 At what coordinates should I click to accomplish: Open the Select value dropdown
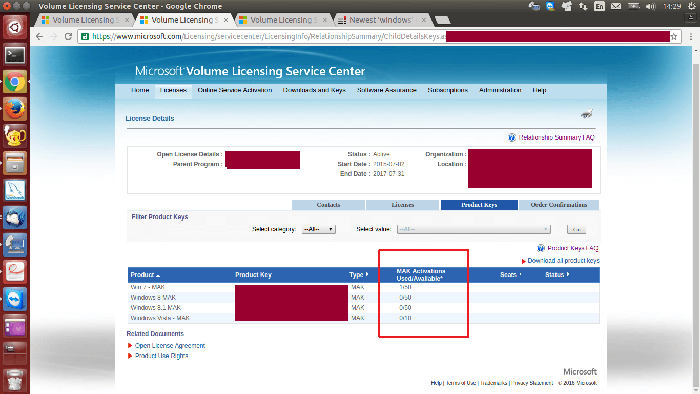473,229
